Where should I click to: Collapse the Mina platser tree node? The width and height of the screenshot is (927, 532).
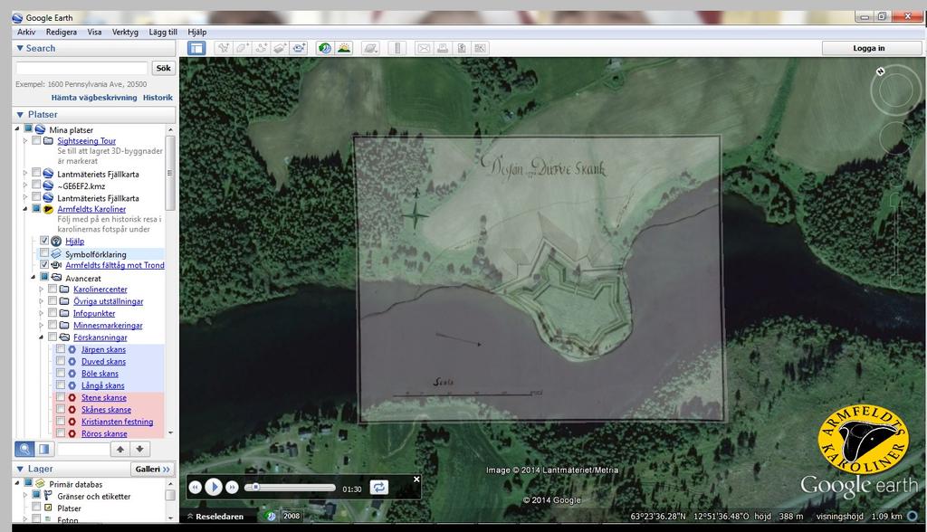pyautogui.click(x=17, y=129)
